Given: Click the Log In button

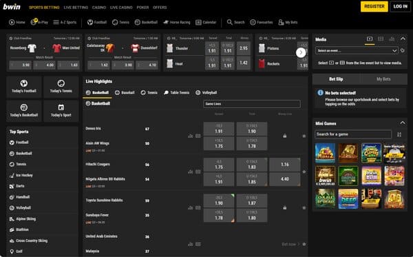Looking at the screenshot, I should pyautogui.click(x=401, y=6).
